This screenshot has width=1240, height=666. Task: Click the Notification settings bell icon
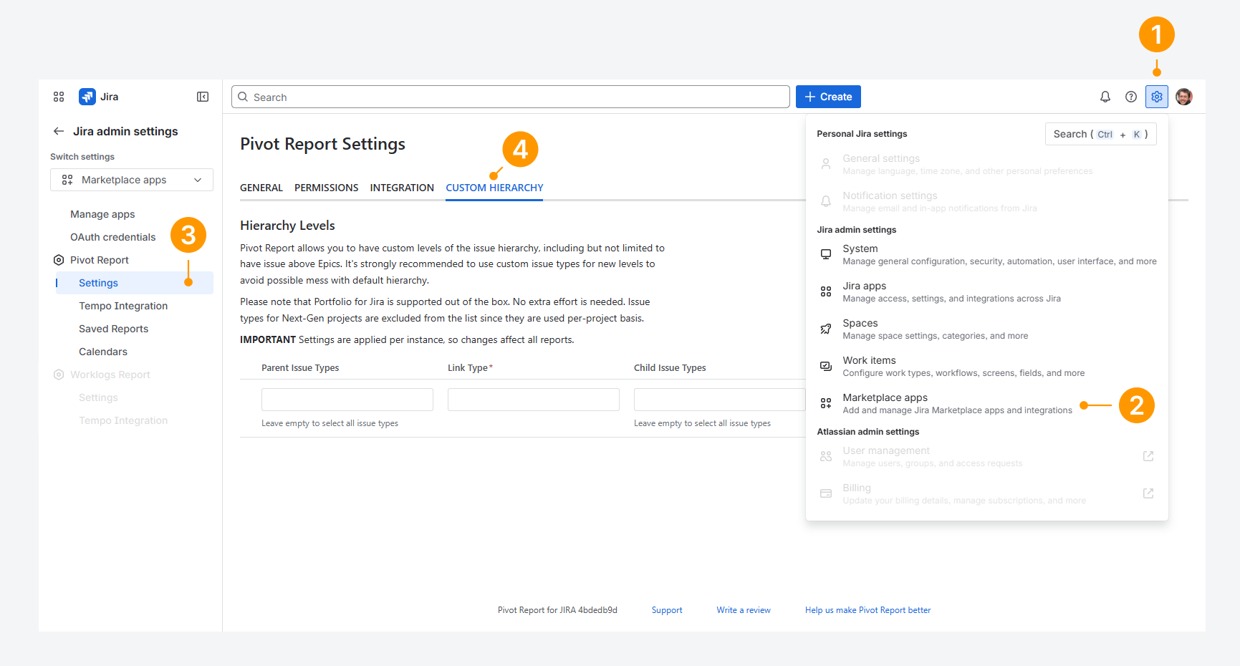(826, 201)
